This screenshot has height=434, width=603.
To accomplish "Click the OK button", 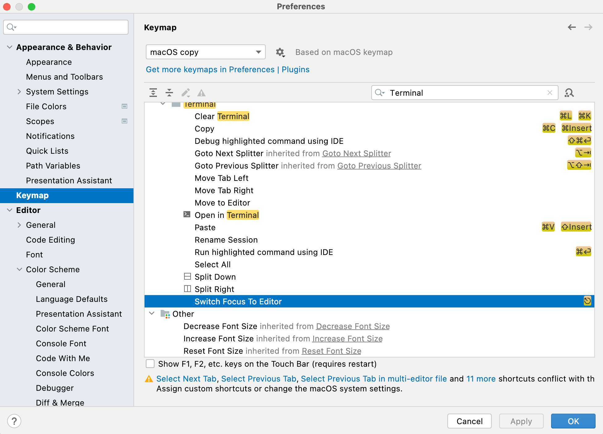I will click(x=573, y=421).
